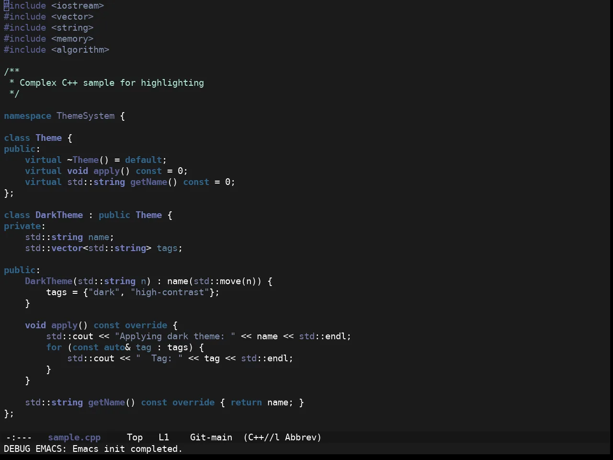
Task: Click the L1 line number indicator
Action: click(x=164, y=437)
